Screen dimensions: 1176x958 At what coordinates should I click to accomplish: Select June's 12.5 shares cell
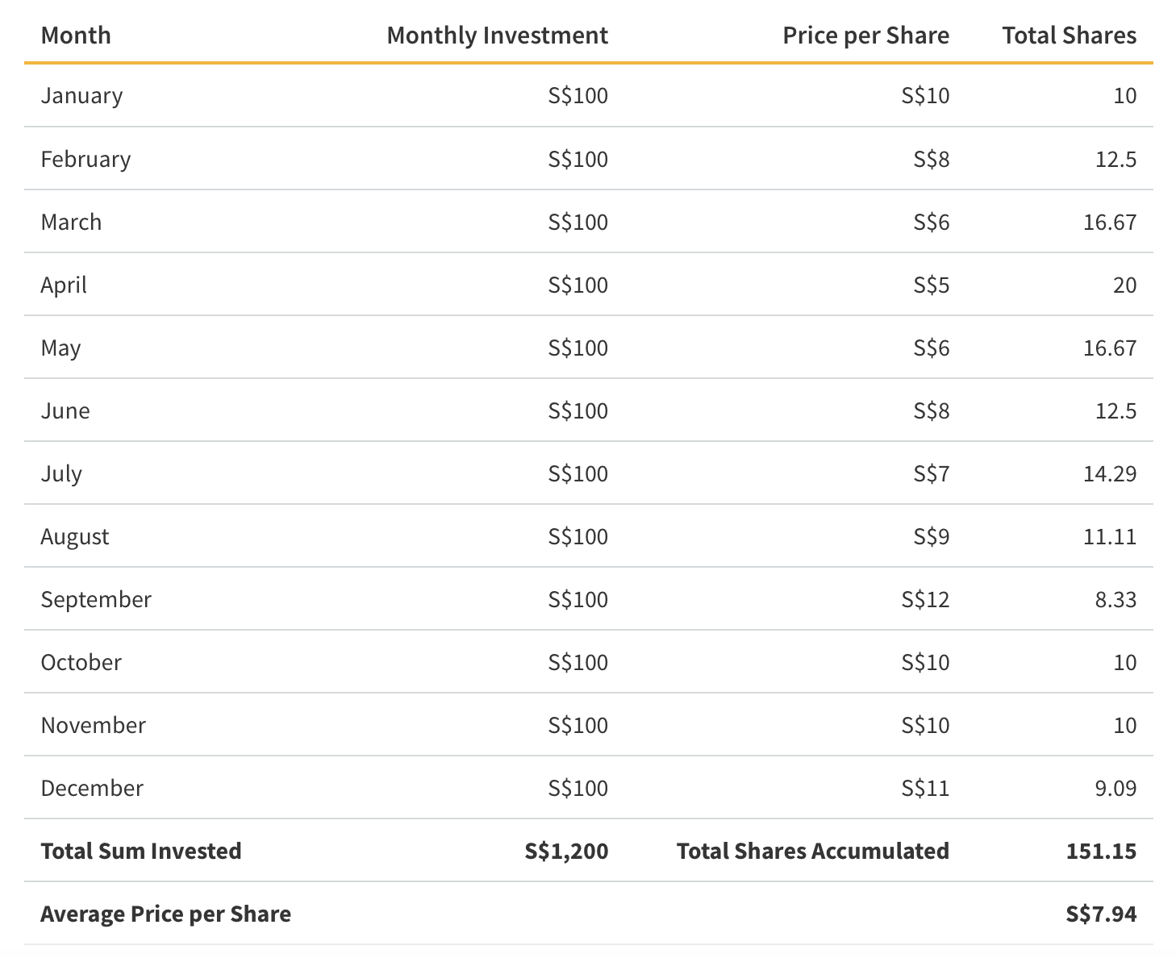pyautogui.click(x=1116, y=410)
